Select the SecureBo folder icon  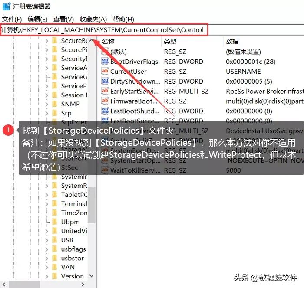click(55, 41)
